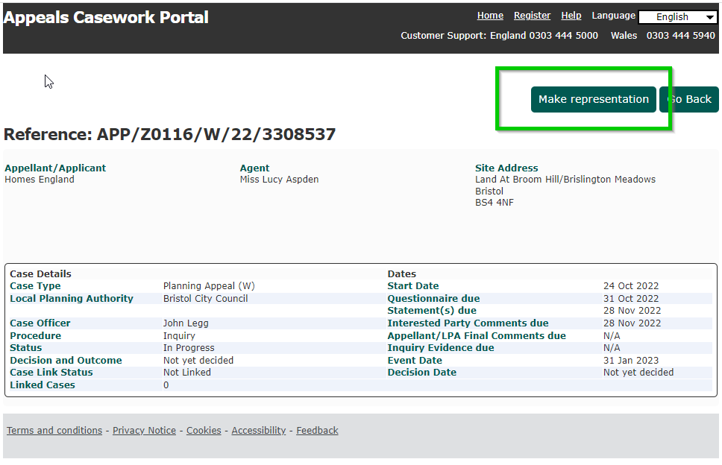Click Wales support number 0303 444 5940
Image resolution: width=722 pixels, height=465 pixels.
[x=680, y=36]
